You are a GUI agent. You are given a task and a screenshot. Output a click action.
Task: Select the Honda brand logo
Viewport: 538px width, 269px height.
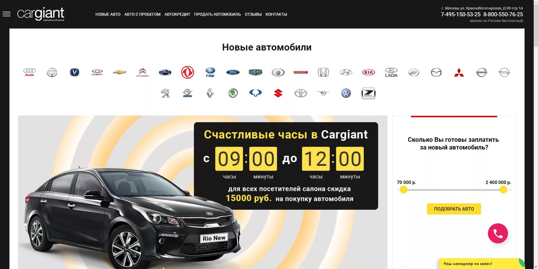[323, 72]
